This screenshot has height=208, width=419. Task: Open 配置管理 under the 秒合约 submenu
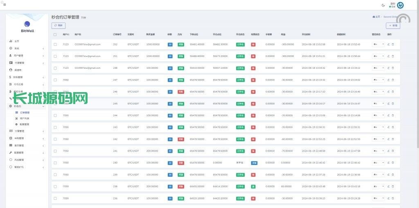point(25,124)
